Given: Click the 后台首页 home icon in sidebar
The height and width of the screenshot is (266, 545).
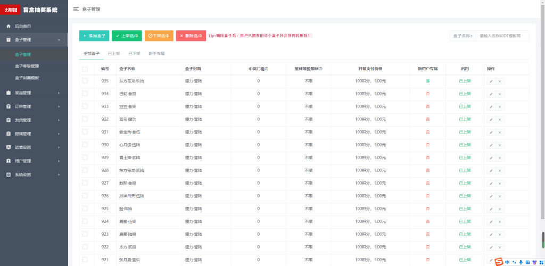Looking at the screenshot, I should point(8,26).
